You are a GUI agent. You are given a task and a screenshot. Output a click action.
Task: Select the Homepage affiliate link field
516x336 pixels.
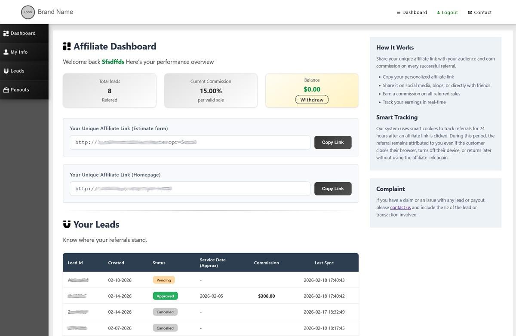[189, 188]
